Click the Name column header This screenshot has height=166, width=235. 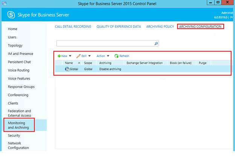click(69, 63)
